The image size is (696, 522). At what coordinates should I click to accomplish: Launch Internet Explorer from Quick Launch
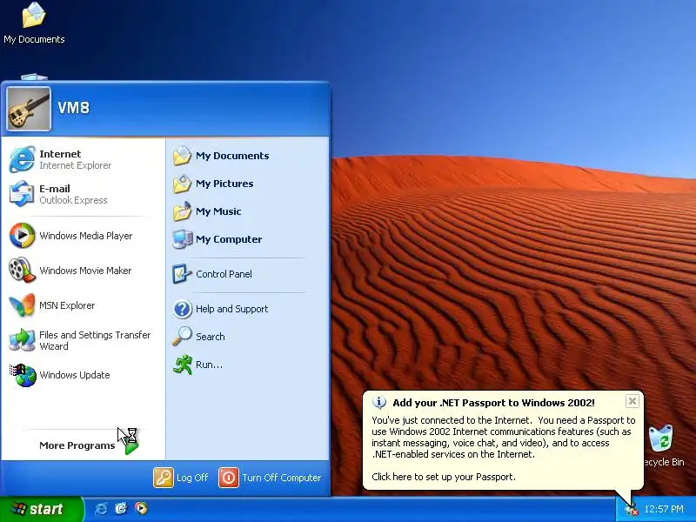tap(101, 509)
